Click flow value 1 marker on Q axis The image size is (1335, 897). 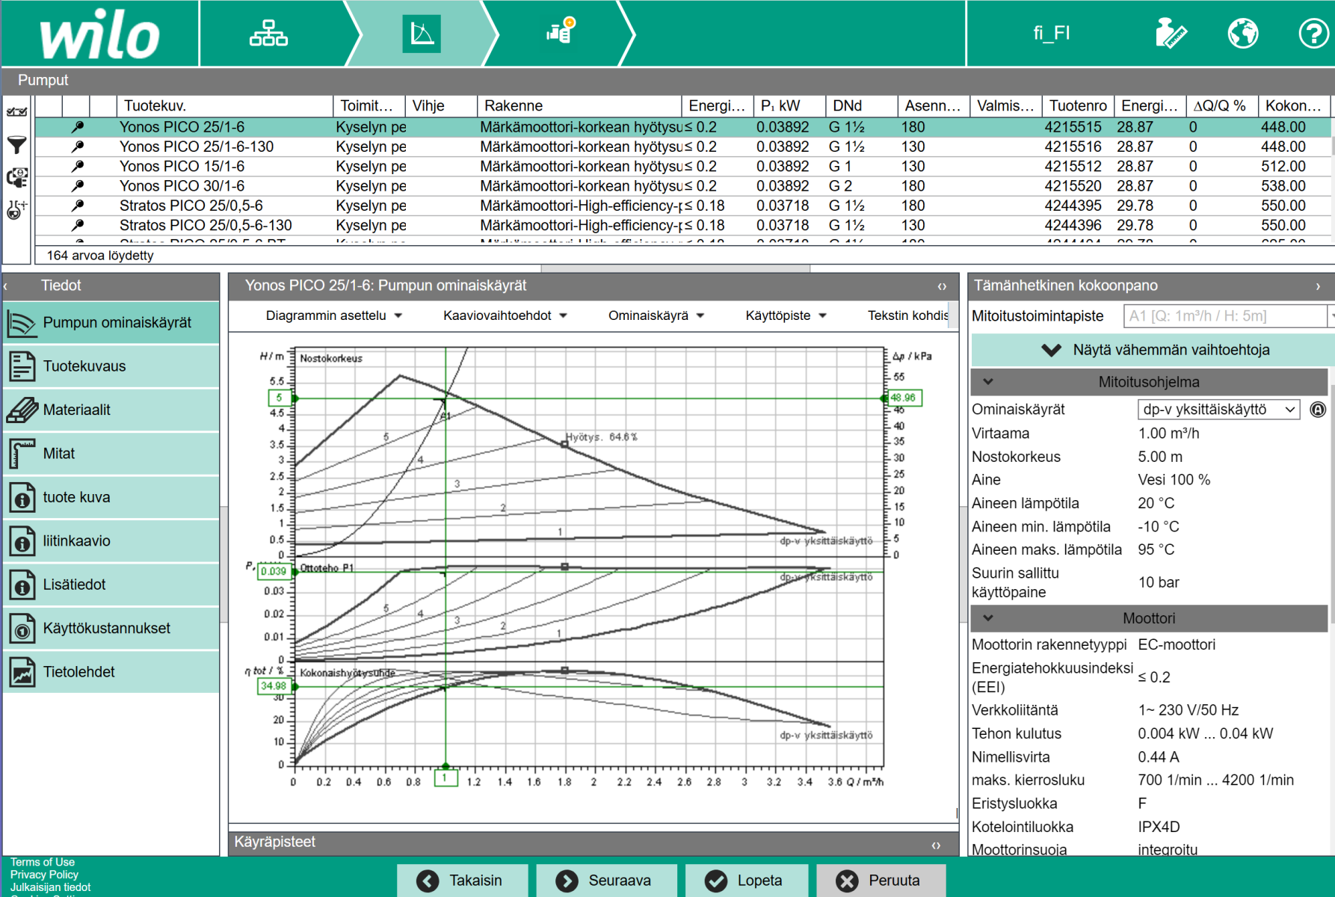coord(445,779)
